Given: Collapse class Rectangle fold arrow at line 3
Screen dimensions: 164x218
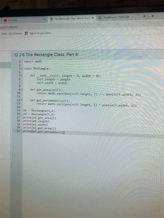Looking at the screenshot, I should pyautogui.click(x=22, y=68).
